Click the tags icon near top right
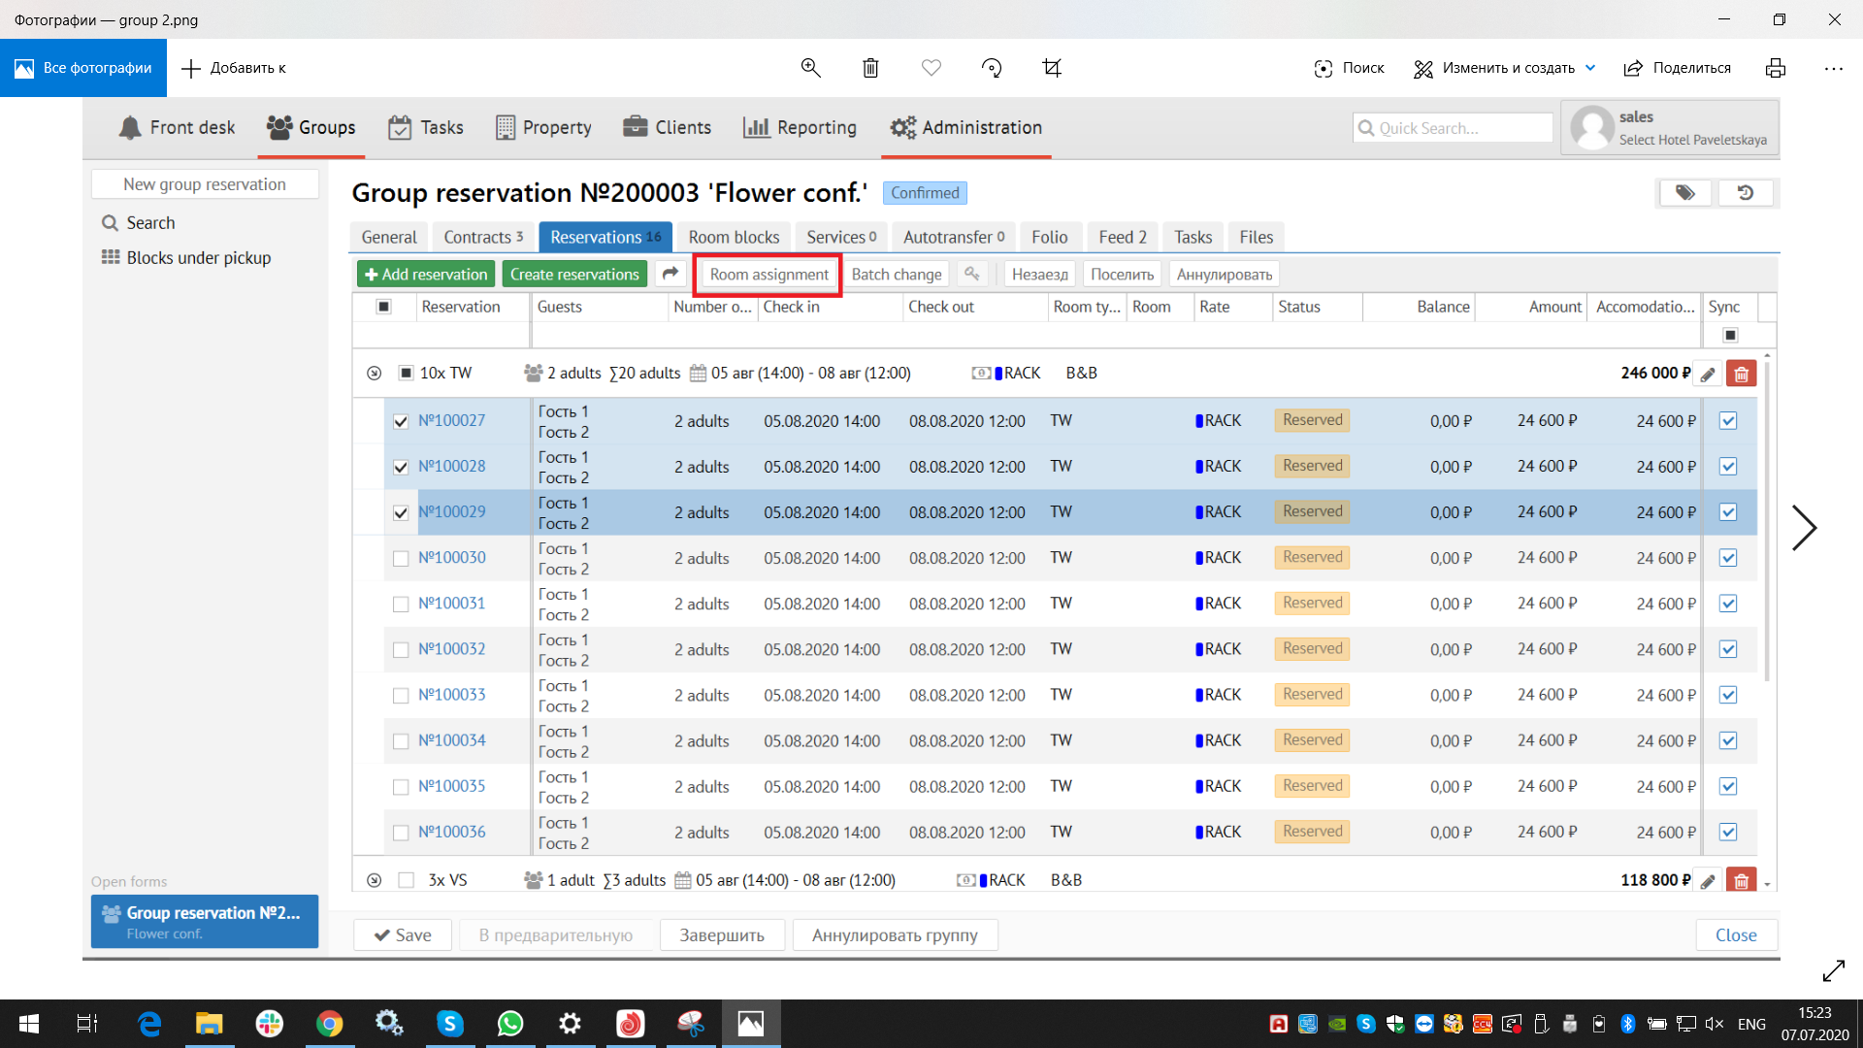This screenshot has width=1863, height=1048. (x=1685, y=193)
